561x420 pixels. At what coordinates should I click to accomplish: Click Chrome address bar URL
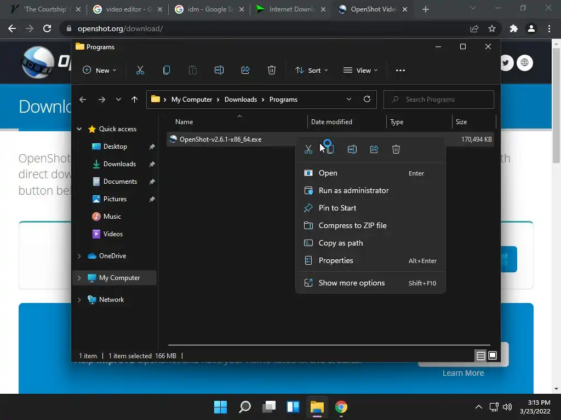120,28
